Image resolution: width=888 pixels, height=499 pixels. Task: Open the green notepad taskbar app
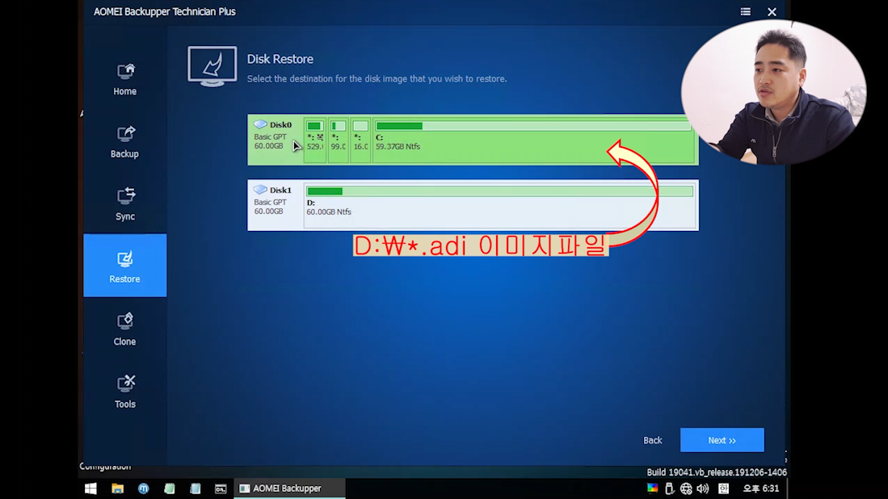click(x=170, y=489)
